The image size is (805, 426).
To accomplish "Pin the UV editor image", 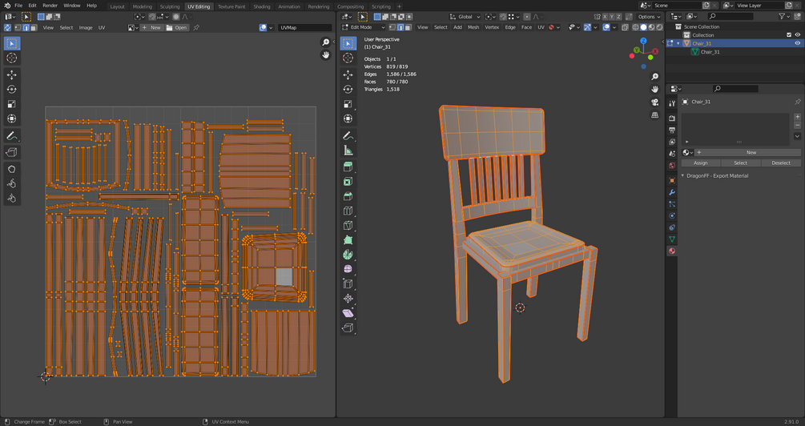I will click(196, 27).
